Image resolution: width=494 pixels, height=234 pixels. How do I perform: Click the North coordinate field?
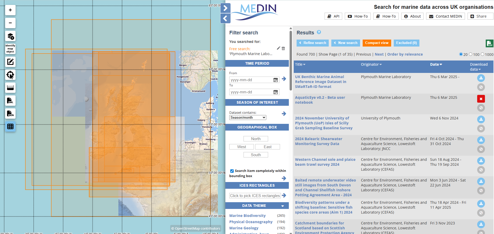pos(256,139)
